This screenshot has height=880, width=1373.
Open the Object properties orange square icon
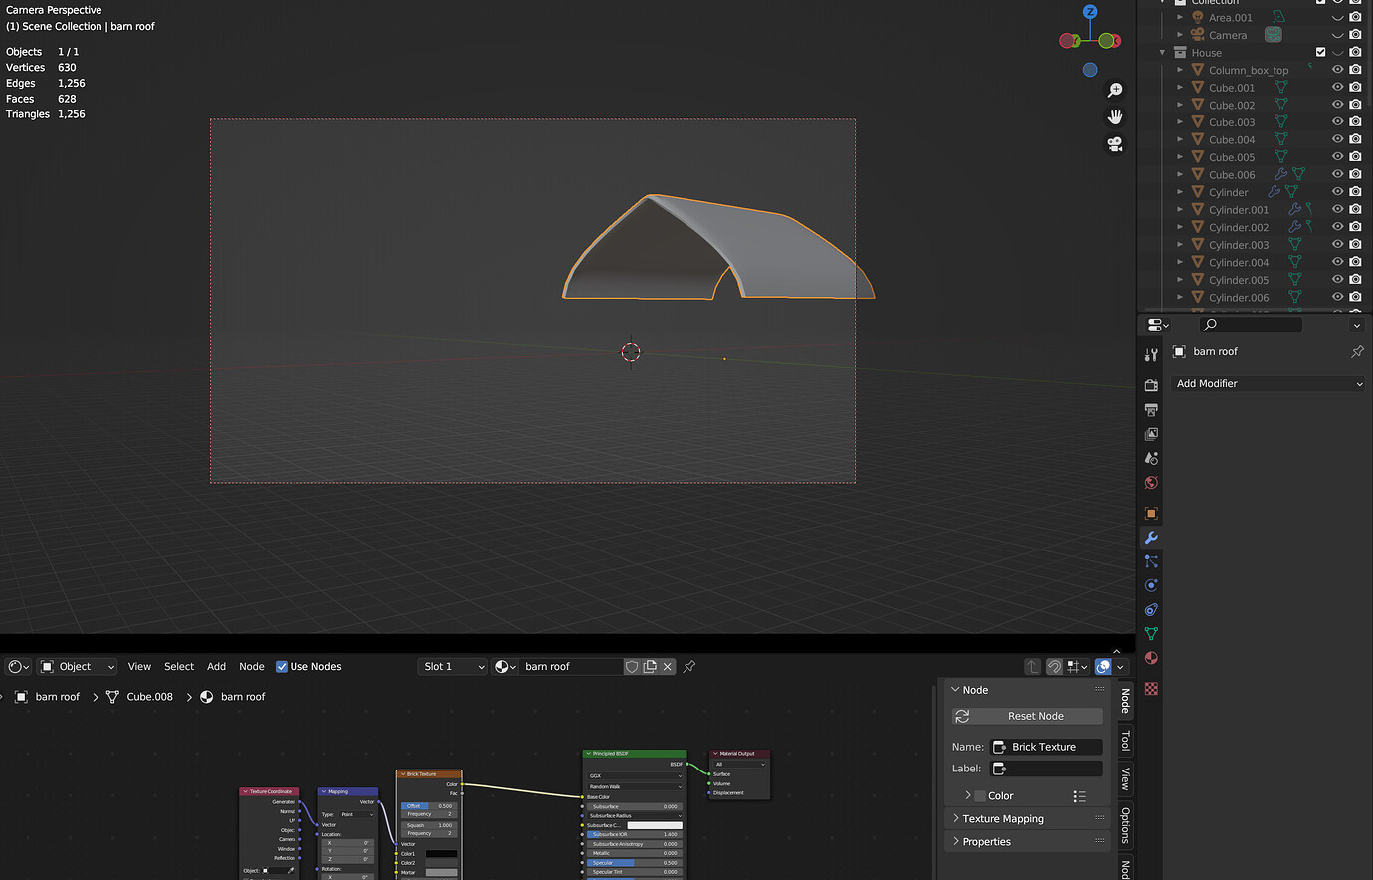coord(1151,514)
